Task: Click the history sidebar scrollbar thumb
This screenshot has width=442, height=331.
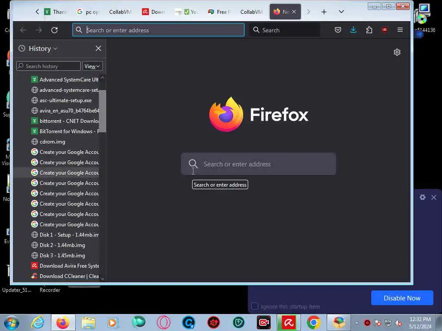Action: pos(103,111)
